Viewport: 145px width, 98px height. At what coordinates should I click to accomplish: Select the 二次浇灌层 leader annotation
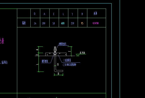tap(67, 60)
